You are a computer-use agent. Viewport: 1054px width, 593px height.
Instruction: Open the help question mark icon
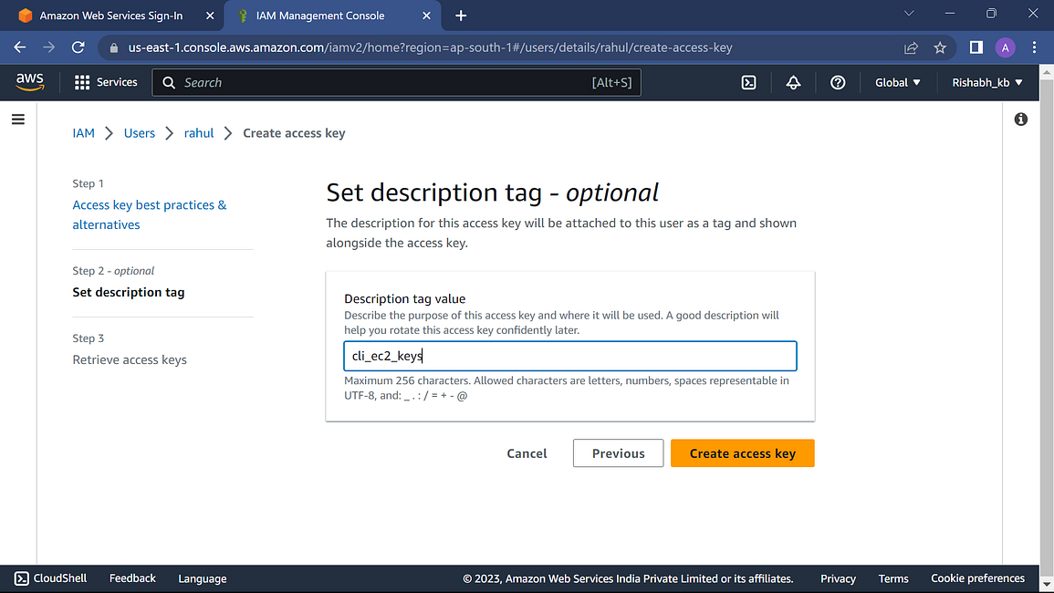[838, 83]
